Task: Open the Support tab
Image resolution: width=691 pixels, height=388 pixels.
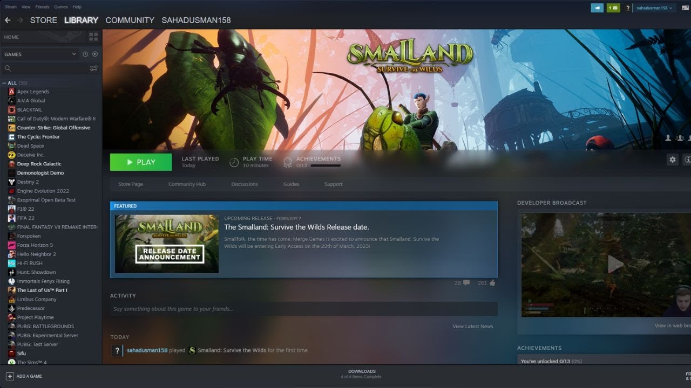Action: pyautogui.click(x=333, y=184)
